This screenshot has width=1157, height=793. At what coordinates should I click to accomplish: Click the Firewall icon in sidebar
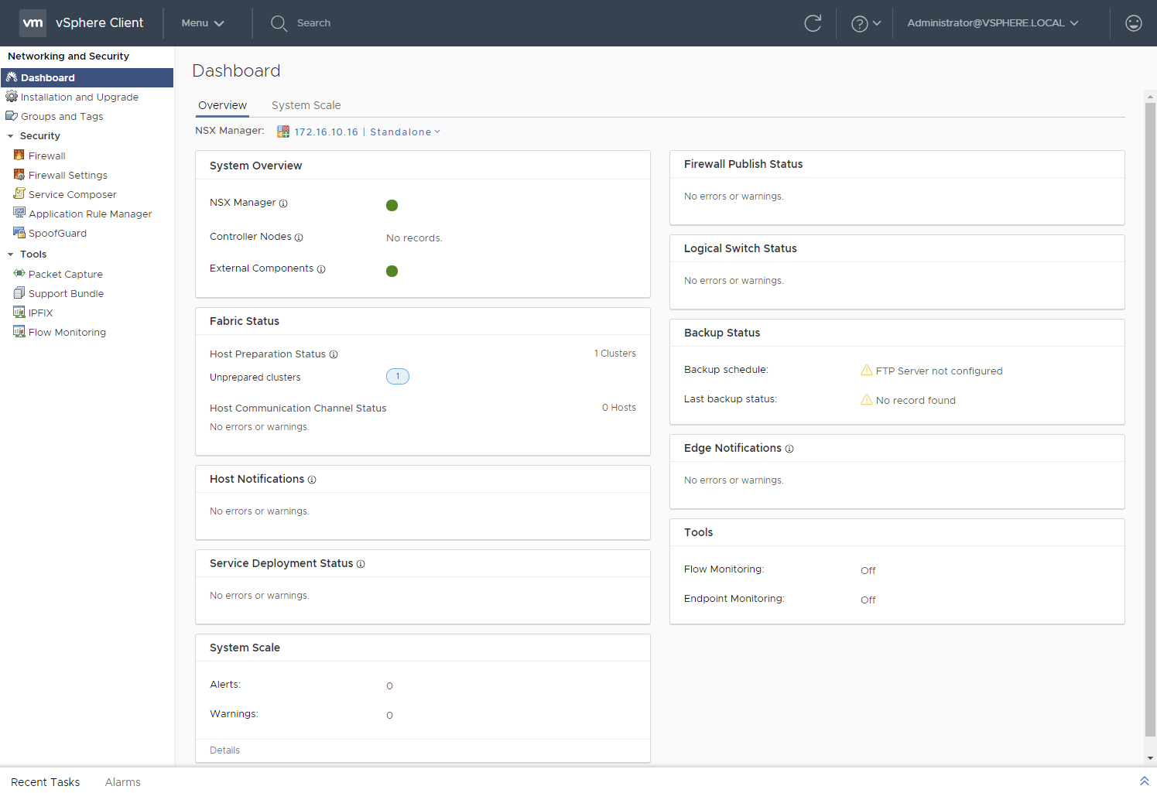[x=19, y=156]
